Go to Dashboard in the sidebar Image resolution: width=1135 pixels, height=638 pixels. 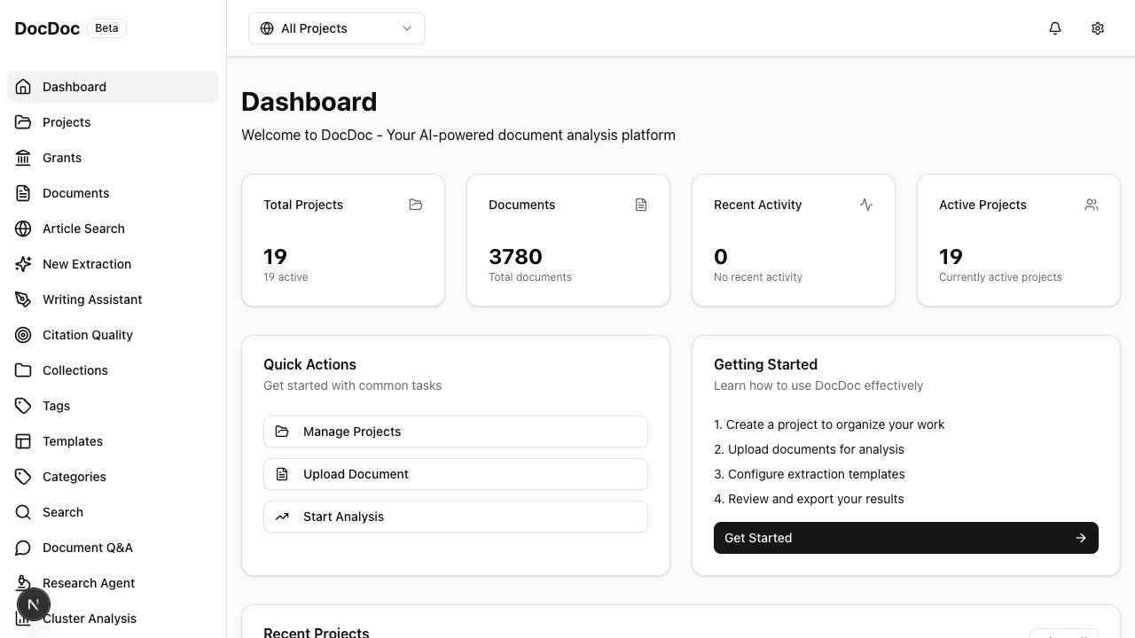pos(113,87)
